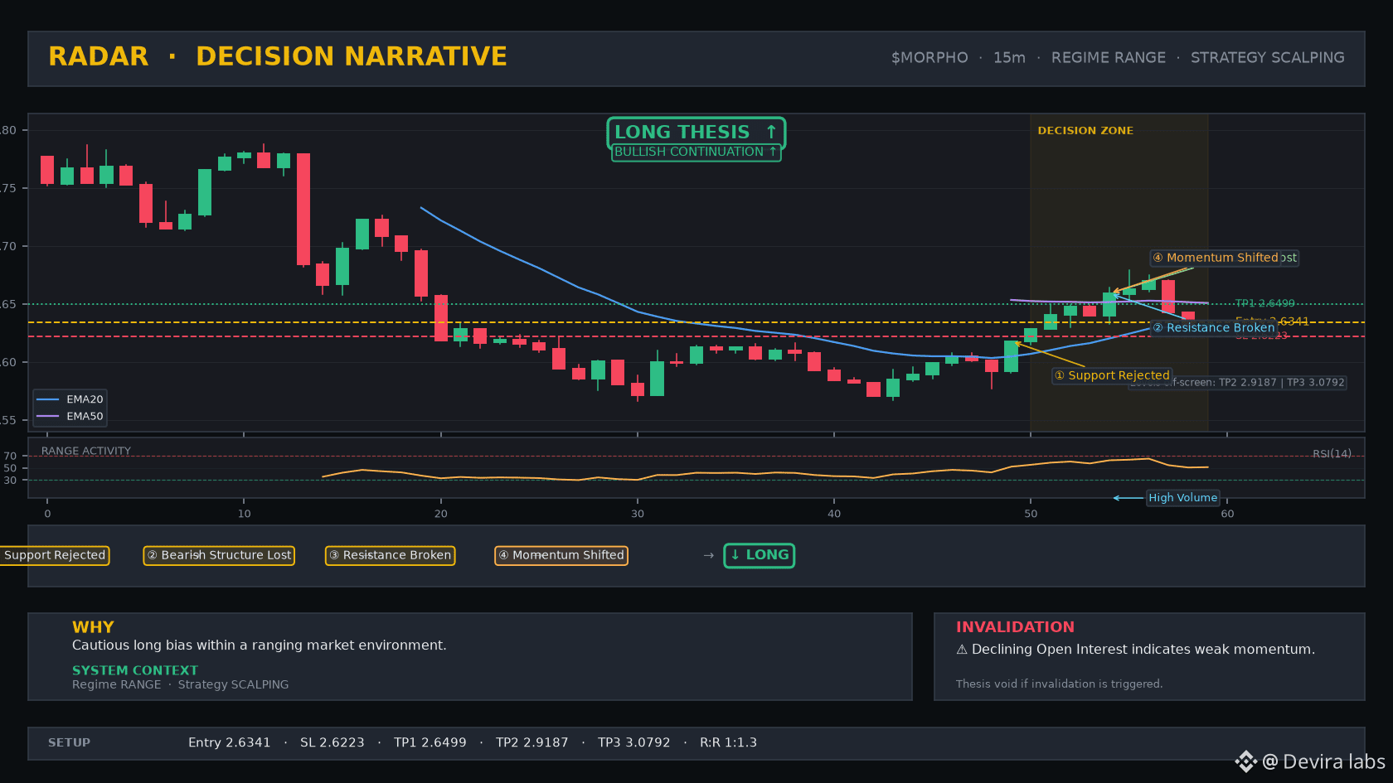Click SL 2.6223 in the setup row
The image size is (1393, 783).
point(332,743)
